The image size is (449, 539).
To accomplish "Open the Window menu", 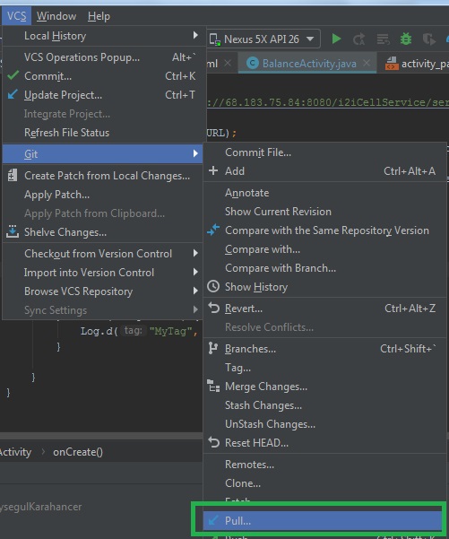I will (x=56, y=16).
